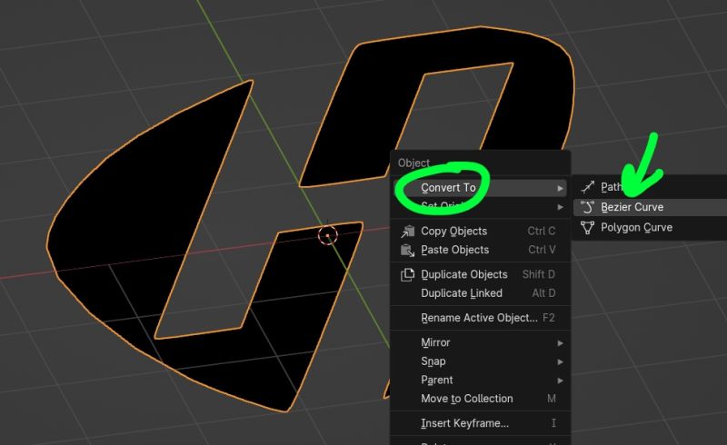Select Duplicate Linked menu entry
Screen dimensions: 727x445
[x=481, y=293]
